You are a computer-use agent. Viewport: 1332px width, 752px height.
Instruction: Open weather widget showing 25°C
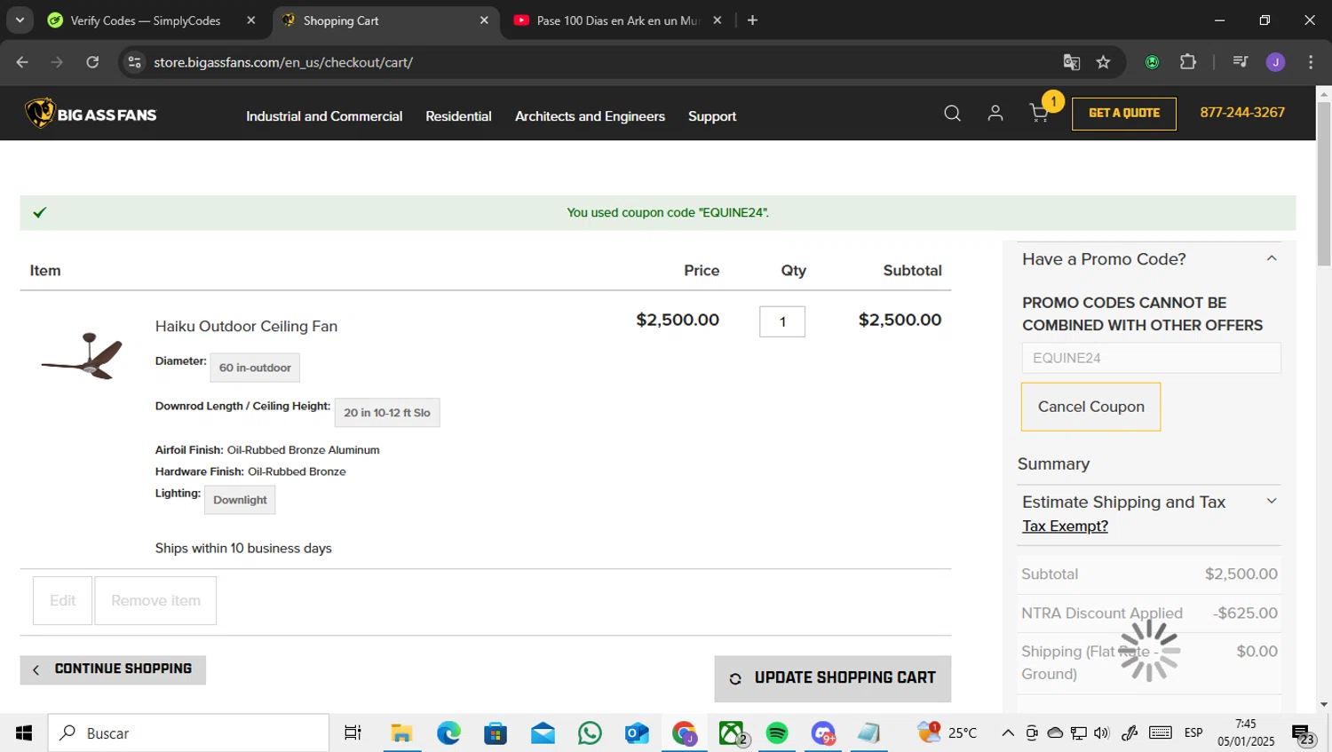coord(947,732)
